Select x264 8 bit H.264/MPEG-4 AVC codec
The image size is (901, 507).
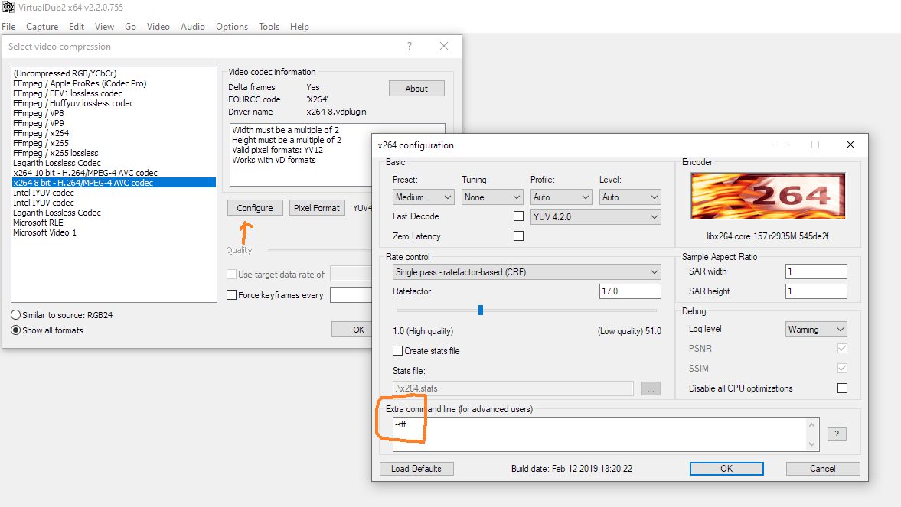114,183
